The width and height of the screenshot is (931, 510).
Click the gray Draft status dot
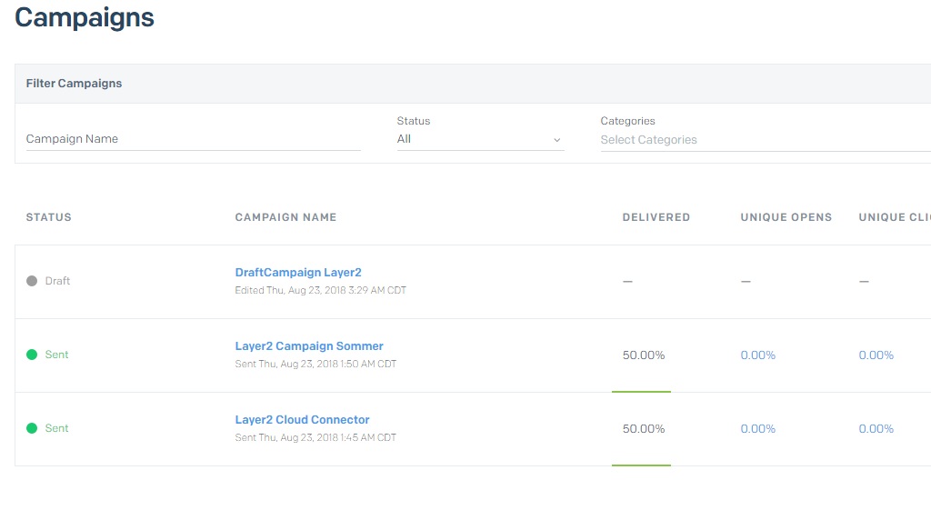[x=32, y=281]
